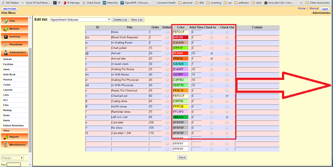Show more hidden bookmarks chevron
Viewport: 333px width, 167px height.
pyautogui.click(x=301, y=3)
